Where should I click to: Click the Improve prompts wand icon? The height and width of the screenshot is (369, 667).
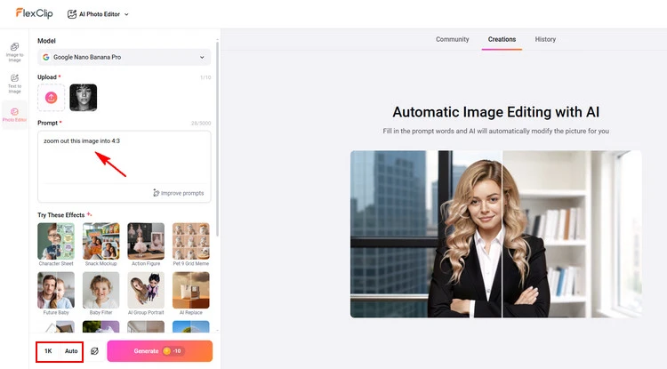[x=157, y=192]
